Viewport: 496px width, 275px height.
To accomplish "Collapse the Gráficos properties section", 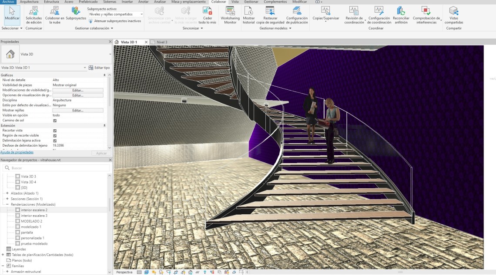I will tap(104, 75).
